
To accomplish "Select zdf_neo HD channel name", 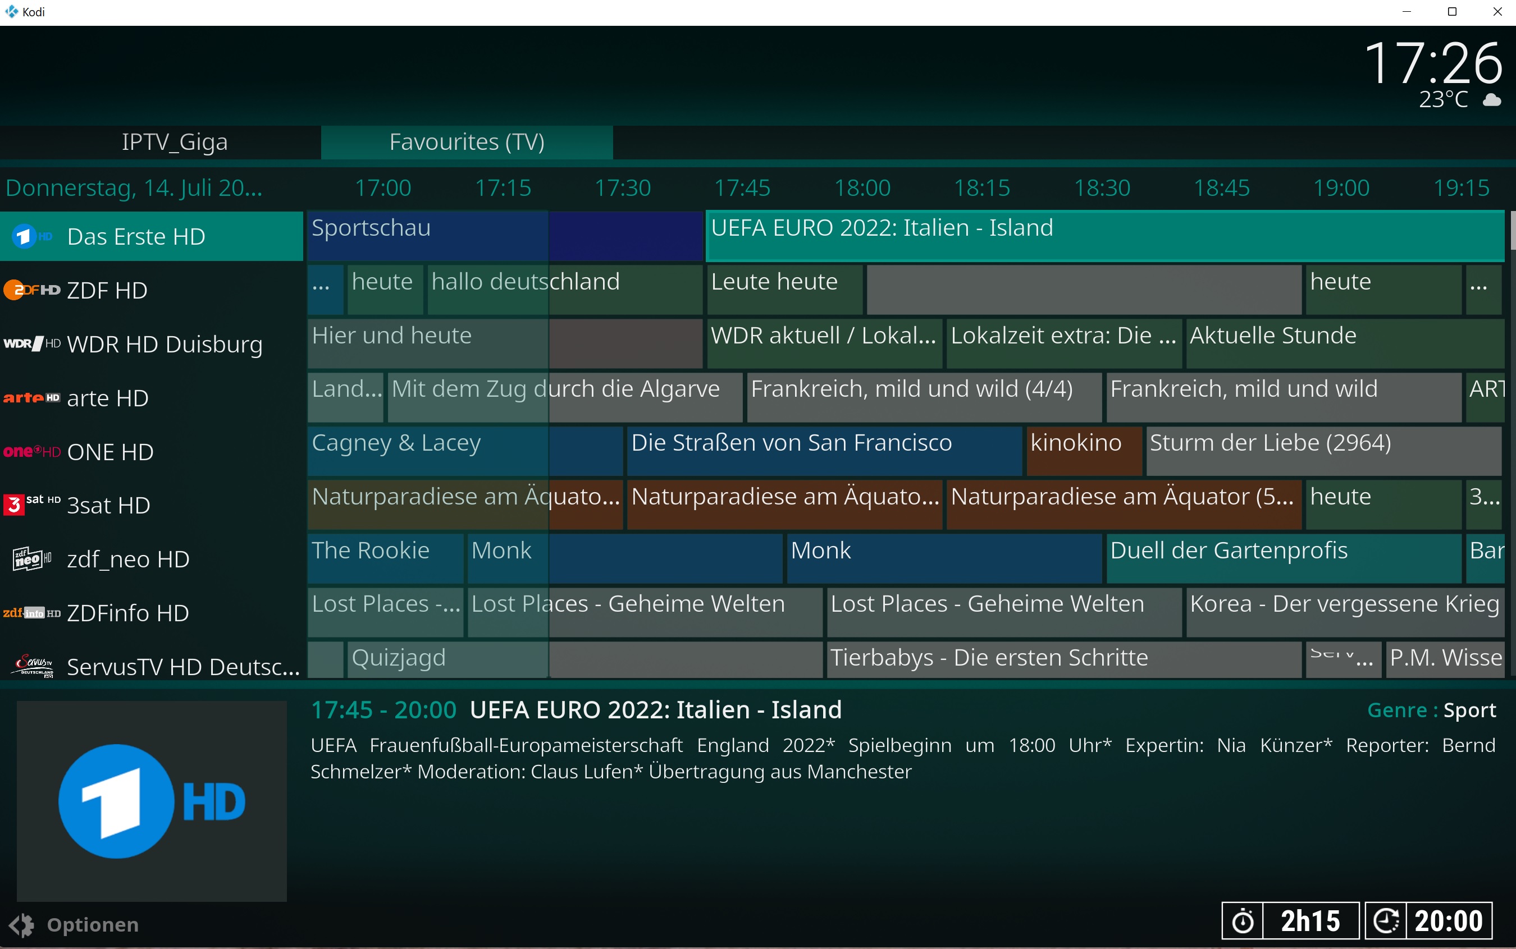I will tap(128, 559).
